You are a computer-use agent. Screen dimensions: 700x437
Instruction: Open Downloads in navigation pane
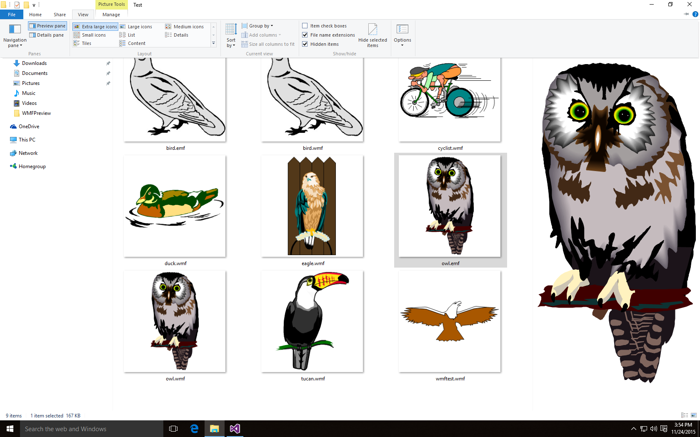click(34, 63)
